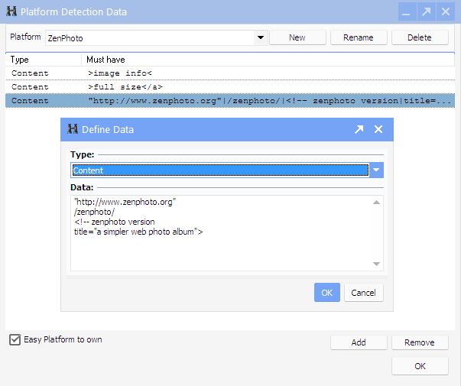
Task: Minimize the Platform Detection Data window
Action: (x=406, y=12)
